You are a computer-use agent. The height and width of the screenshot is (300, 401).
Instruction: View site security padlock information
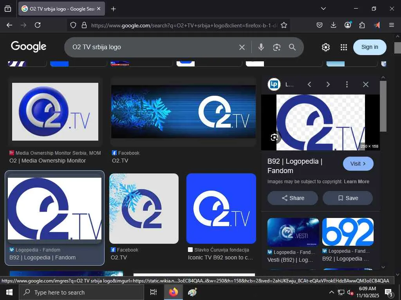pyautogui.click(x=84, y=25)
